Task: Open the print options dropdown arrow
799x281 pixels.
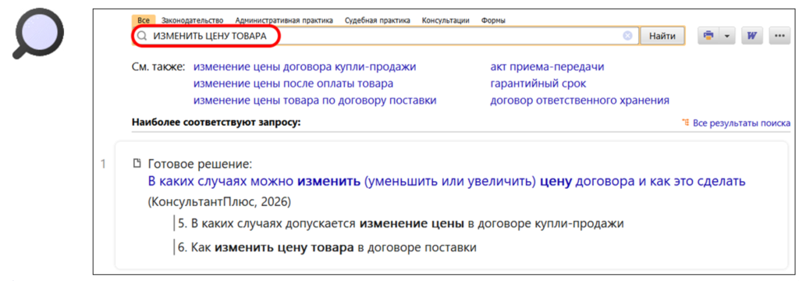Action: click(726, 36)
